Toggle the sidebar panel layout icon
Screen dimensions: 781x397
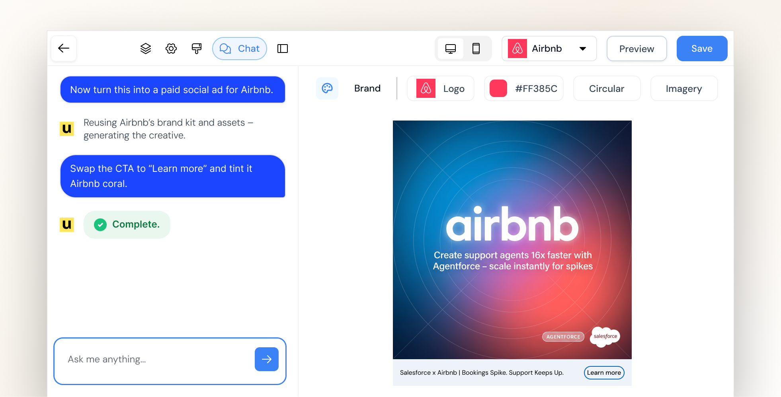(x=283, y=49)
